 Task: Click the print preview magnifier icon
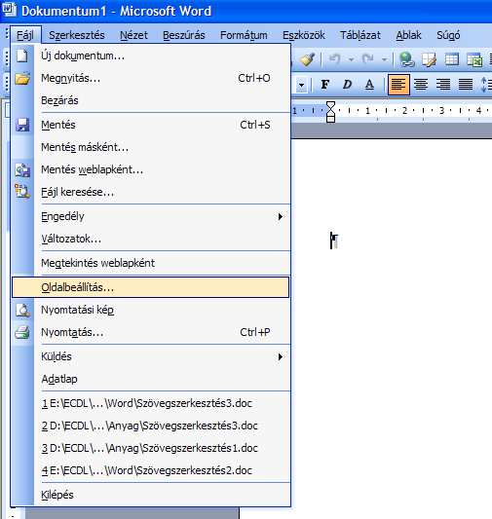pos(22,310)
